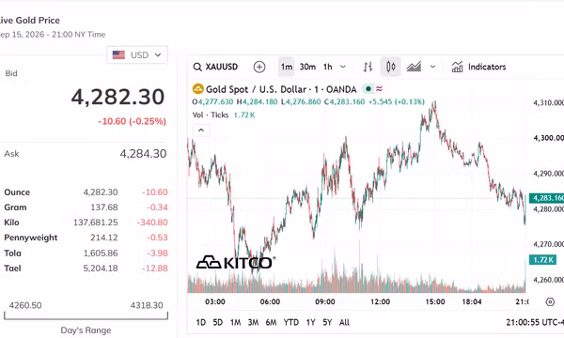Select the 1h interval
Screen dimensions: 564x338
pos(328,67)
